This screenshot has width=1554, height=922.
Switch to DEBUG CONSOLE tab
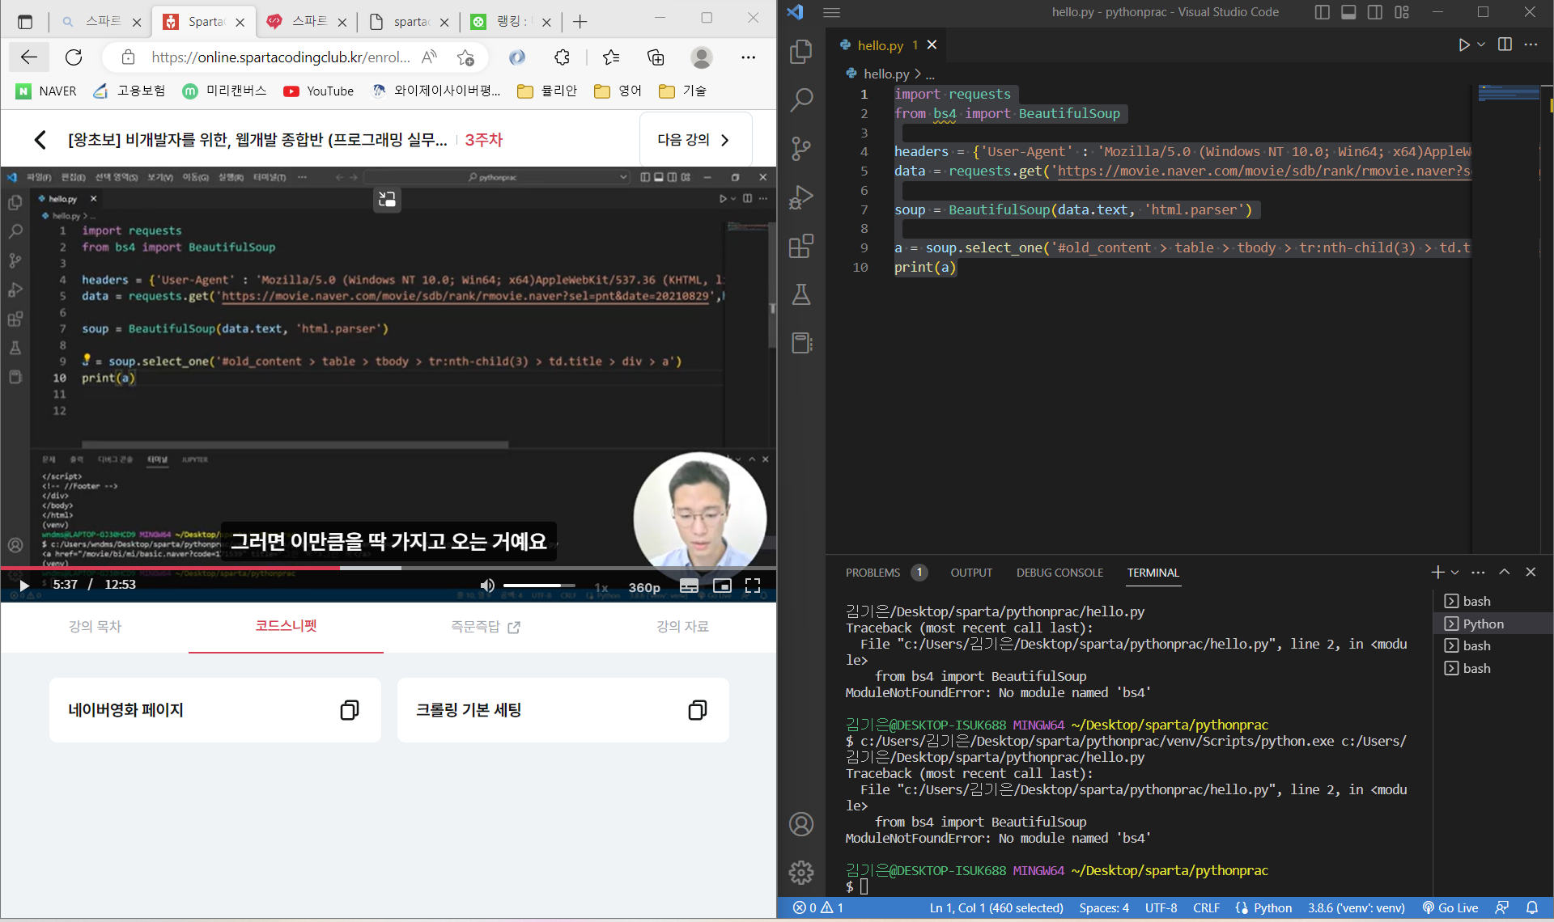[x=1059, y=573]
